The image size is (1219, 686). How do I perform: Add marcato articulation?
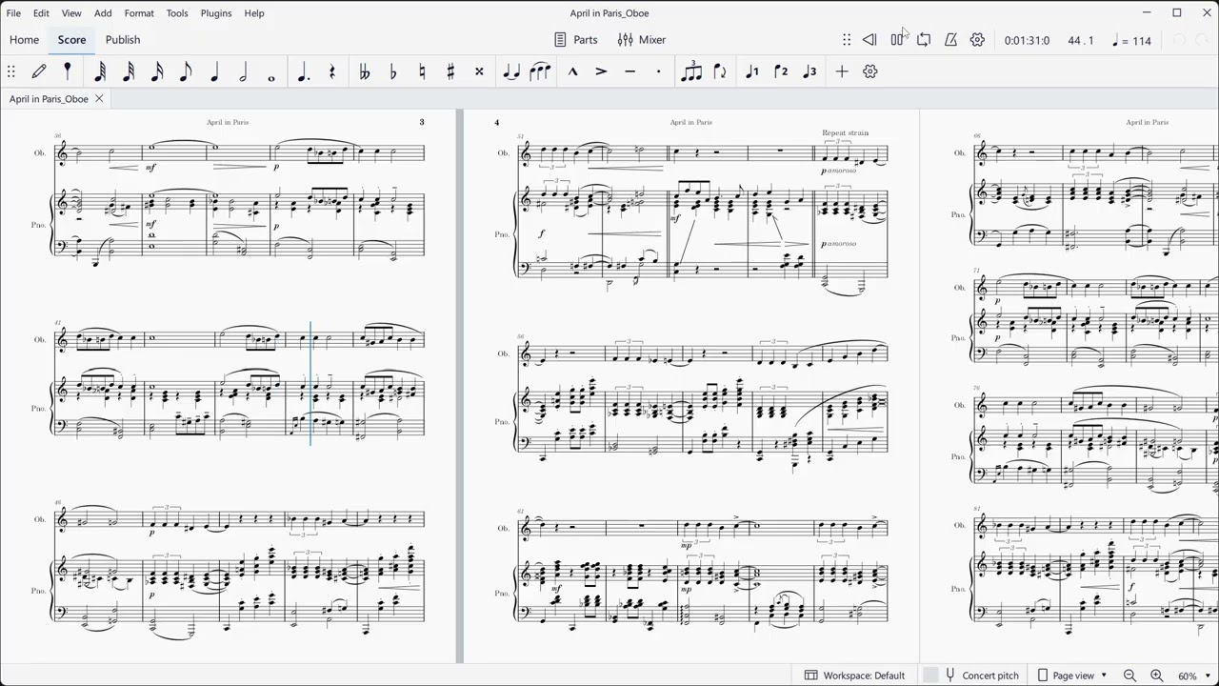pyautogui.click(x=572, y=71)
